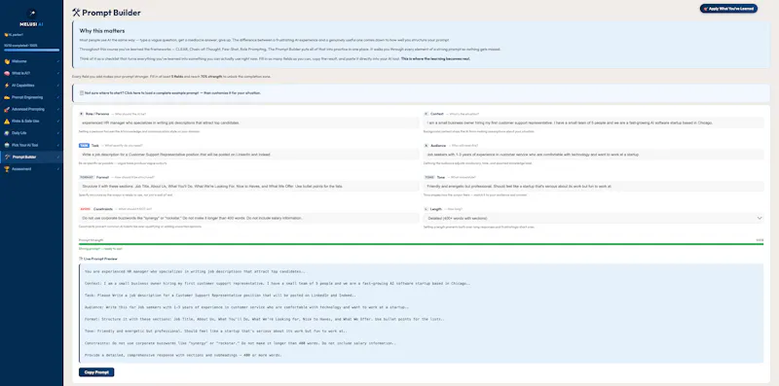The width and height of the screenshot is (779, 386).
Task: Click the clipboard icon in the example prompt banner
Action: point(82,92)
